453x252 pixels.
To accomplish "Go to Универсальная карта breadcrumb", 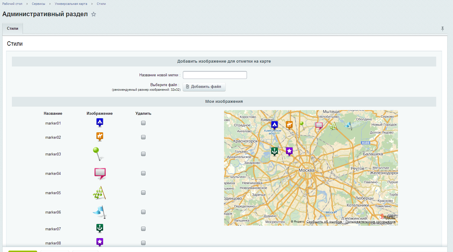I will pyautogui.click(x=71, y=4).
